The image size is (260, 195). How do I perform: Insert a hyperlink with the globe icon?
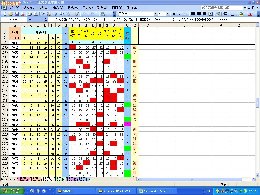point(103,14)
